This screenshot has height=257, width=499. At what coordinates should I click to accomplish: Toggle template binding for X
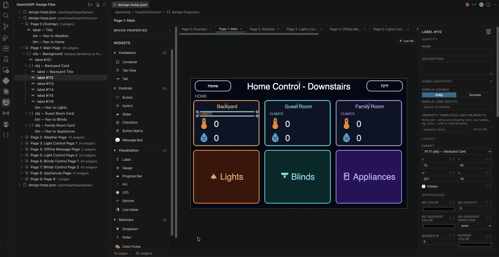click(452, 159)
